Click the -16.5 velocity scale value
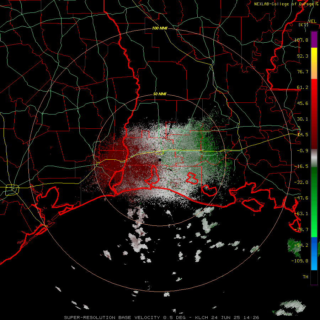Viewport: 320px width, 320px height. pyautogui.click(x=301, y=166)
